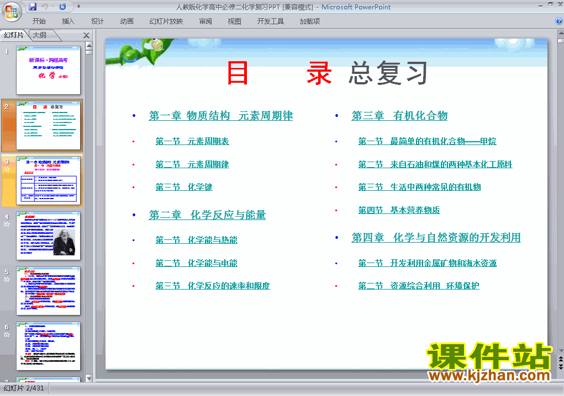The width and height of the screenshot is (564, 396).
Task: Switch to the 幻灯片 pane tab
Action: 14,35
